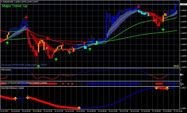187x113 pixels.
Task: Click the 13 Jul 13:30 time label
Action: [x=48, y=111]
